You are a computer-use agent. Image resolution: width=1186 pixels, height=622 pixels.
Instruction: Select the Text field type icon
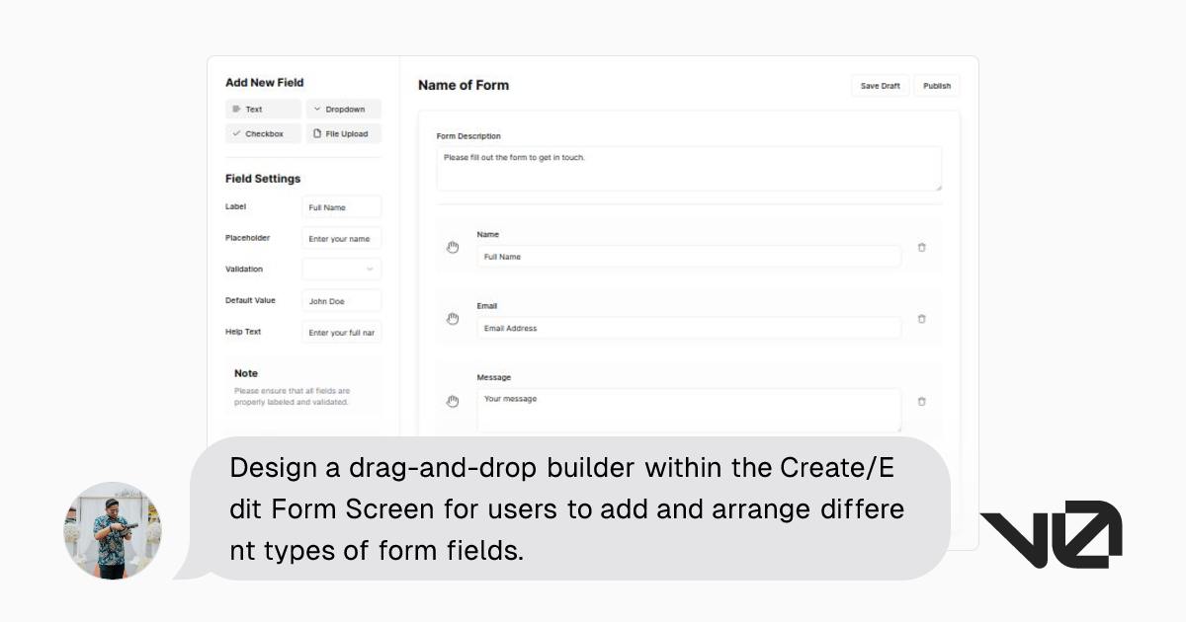click(x=237, y=109)
